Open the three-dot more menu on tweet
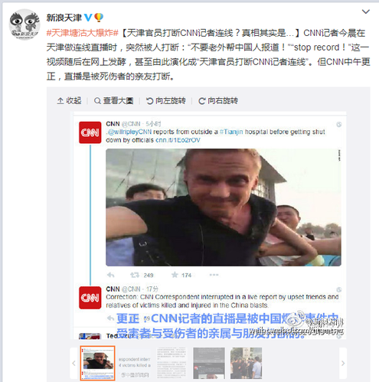 [214, 275]
